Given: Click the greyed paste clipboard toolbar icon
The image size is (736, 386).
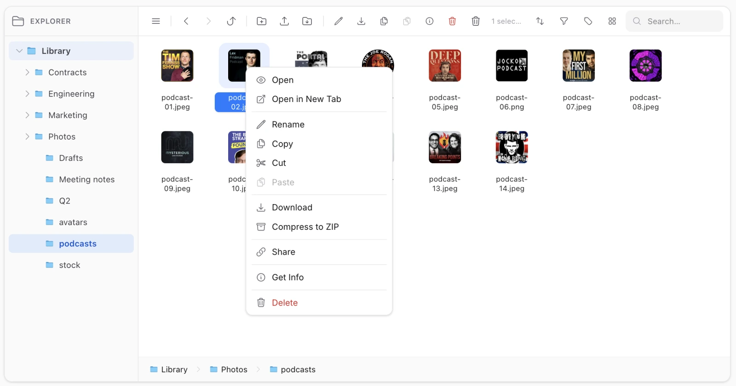Looking at the screenshot, I should point(407,21).
